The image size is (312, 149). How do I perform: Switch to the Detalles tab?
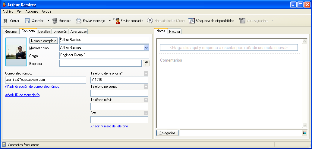point(44,32)
